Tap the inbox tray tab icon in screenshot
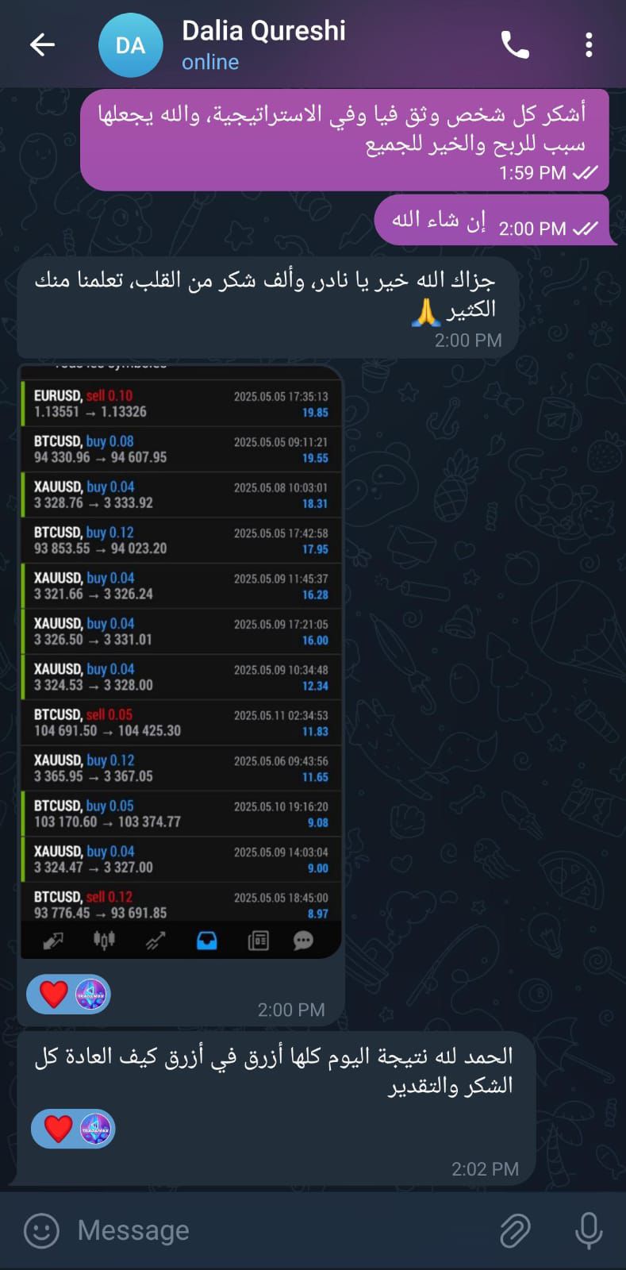This screenshot has width=626, height=1270. [207, 941]
